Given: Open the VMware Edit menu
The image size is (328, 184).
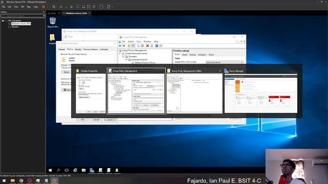Looking at the screenshot, I should pyautogui.click(x=9, y=7).
